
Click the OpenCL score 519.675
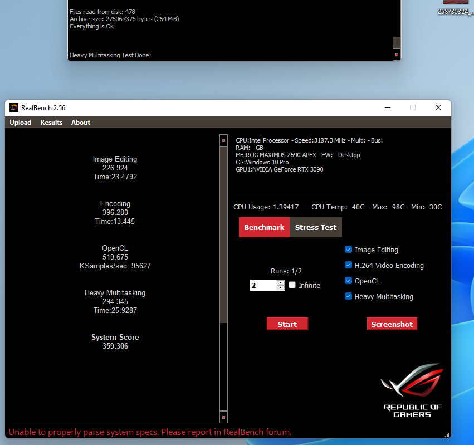tap(115, 257)
